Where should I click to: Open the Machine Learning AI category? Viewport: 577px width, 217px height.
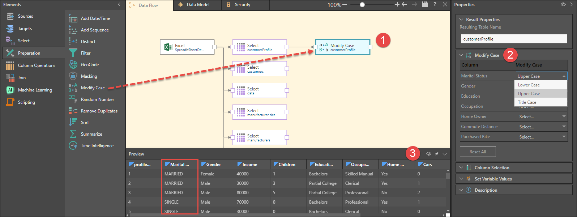[x=35, y=90]
